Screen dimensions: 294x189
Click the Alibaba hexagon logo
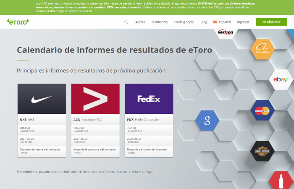point(262,49)
